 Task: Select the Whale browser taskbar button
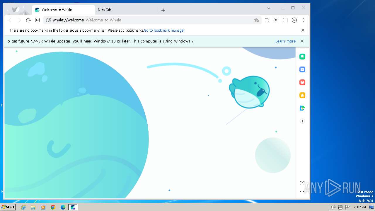[x=73, y=207]
